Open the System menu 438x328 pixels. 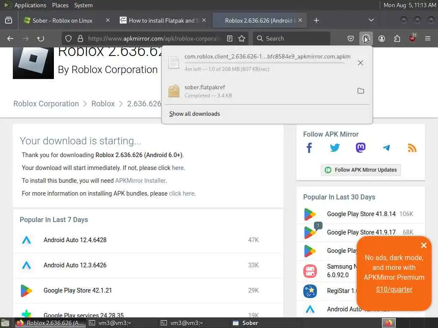[83, 5]
